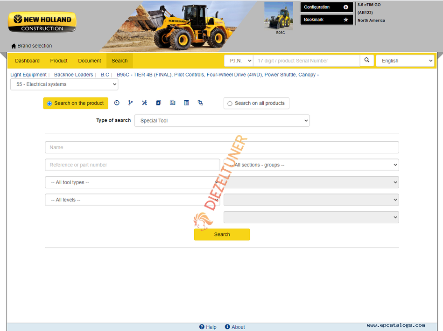Follow the Backhoe Loaders breadcrumb link

click(73, 75)
